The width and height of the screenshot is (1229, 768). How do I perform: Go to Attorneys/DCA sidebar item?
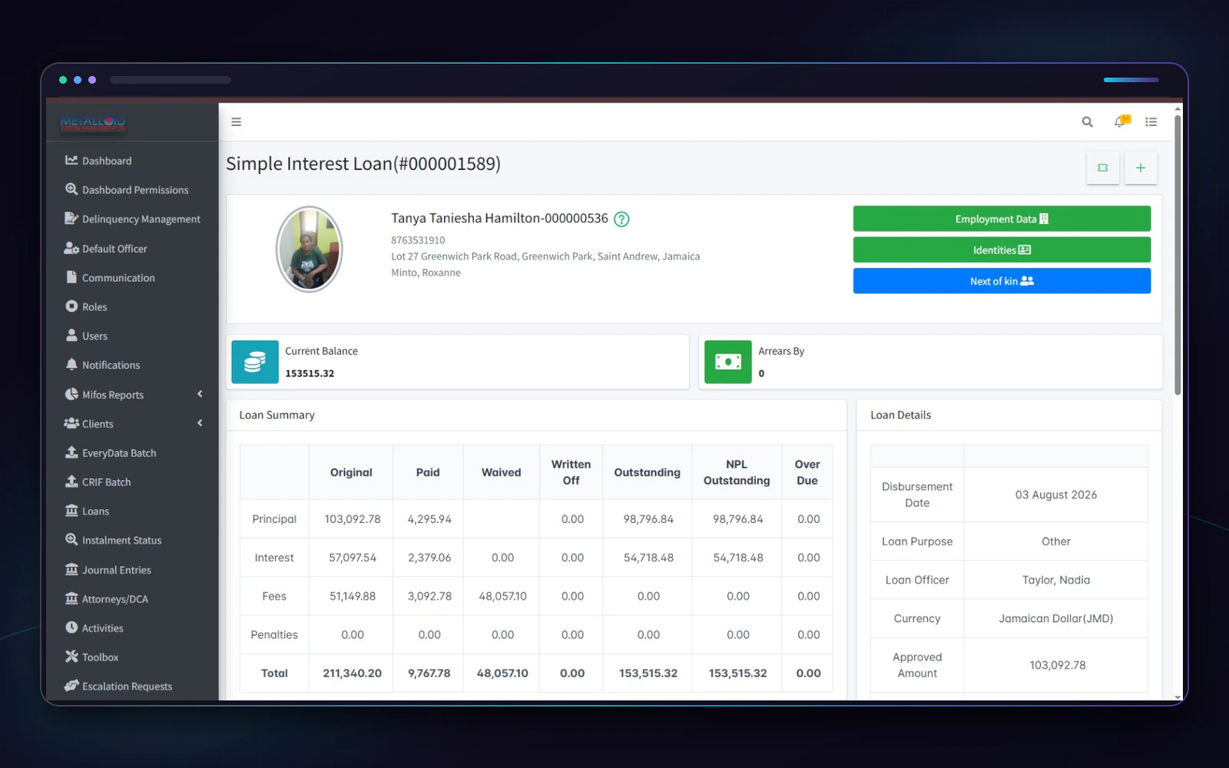point(132,599)
